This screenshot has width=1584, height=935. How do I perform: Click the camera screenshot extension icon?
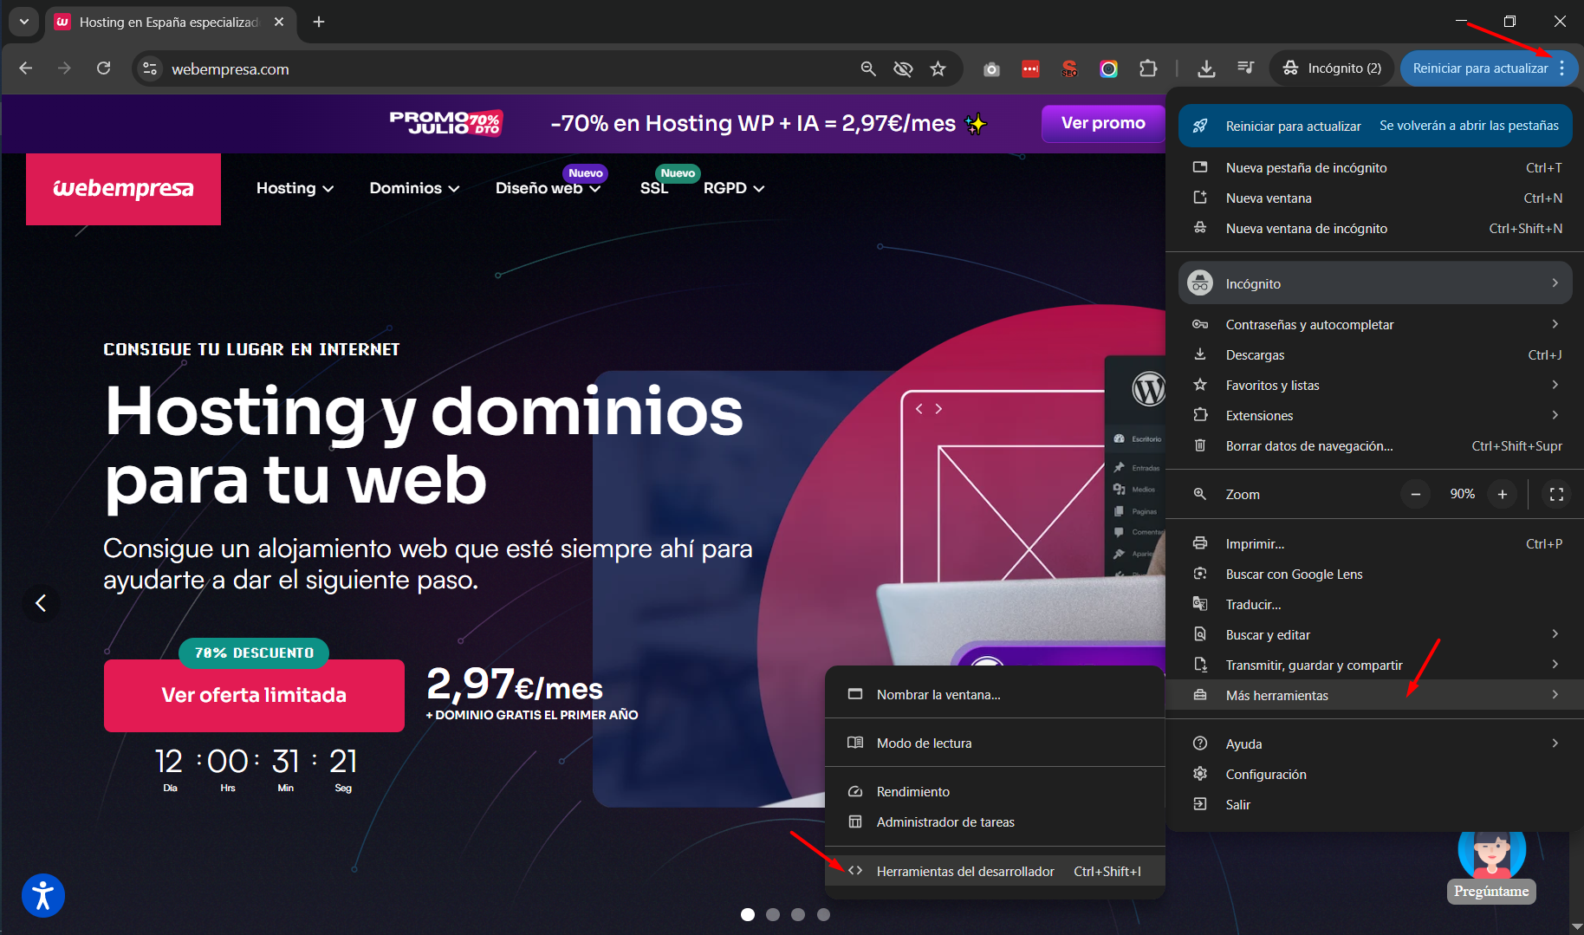pyautogui.click(x=991, y=68)
